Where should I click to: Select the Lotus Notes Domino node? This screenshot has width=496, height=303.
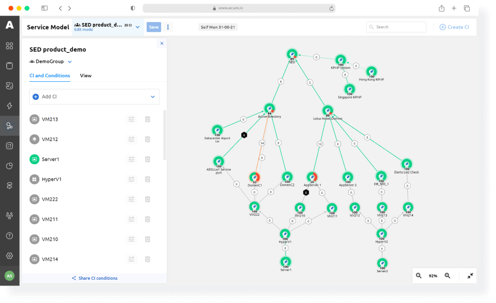click(327, 111)
